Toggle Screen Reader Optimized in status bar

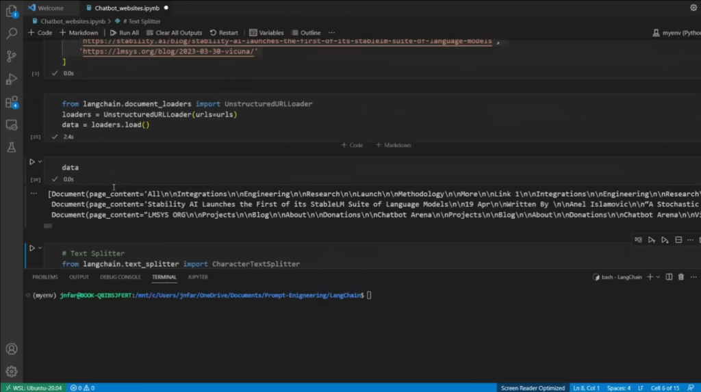tap(533, 388)
